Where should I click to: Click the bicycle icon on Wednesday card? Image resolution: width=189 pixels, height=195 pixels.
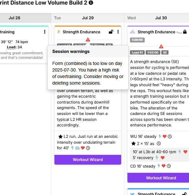click(132, 32)
